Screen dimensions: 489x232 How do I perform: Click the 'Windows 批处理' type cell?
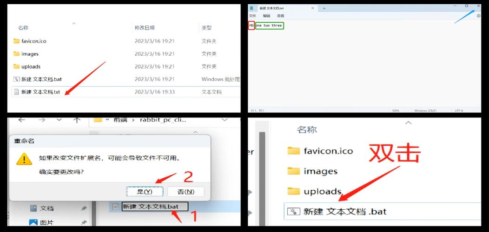pos(220,79)
